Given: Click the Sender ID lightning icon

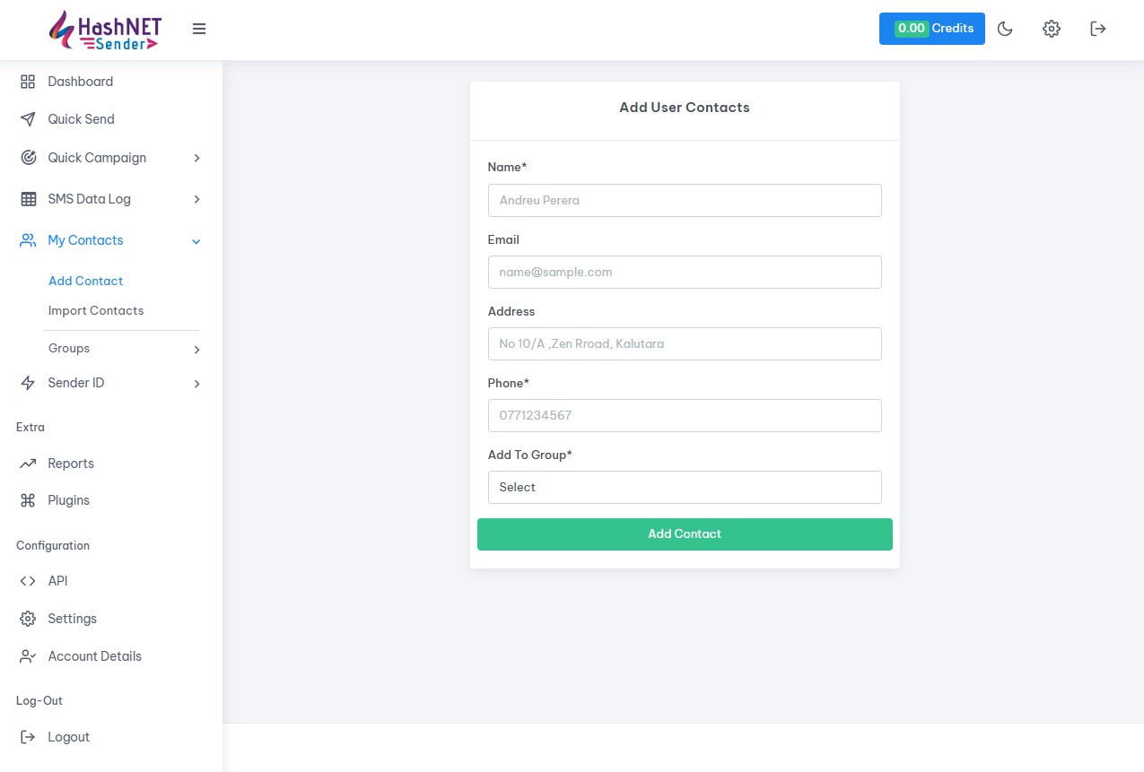Looking at the screenshot, I should tap(28, 383).
